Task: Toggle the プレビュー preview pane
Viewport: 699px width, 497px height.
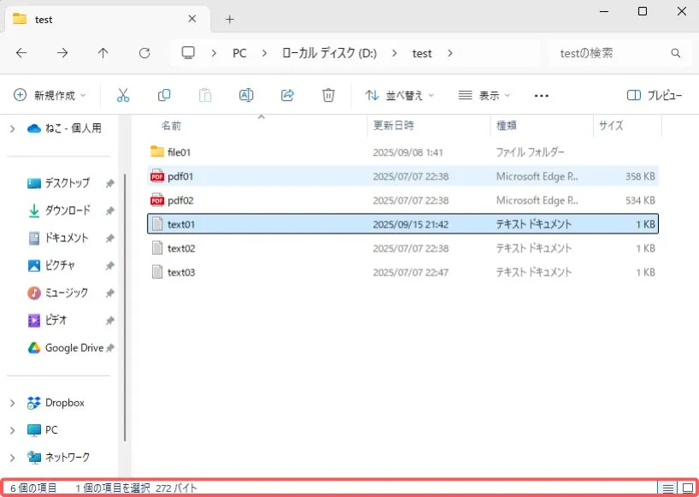Action: click(655, 96)
